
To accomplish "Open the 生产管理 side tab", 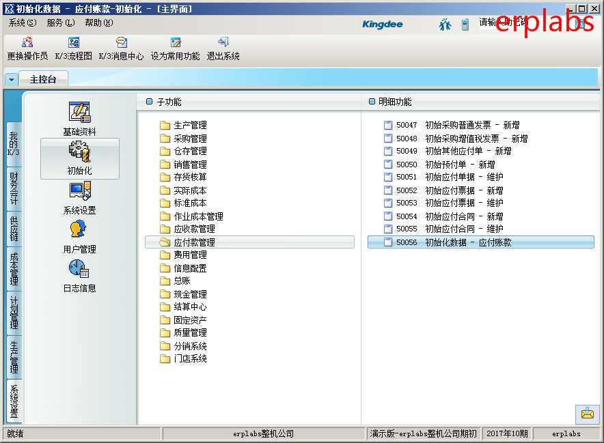I will pos(14,357).
